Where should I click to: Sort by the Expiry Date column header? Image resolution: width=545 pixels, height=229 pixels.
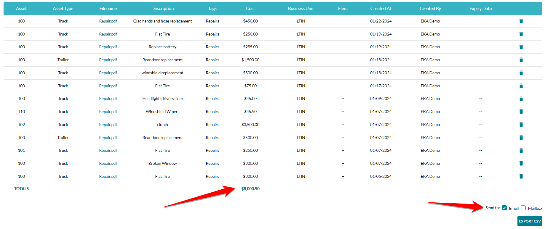coord(481,9)
